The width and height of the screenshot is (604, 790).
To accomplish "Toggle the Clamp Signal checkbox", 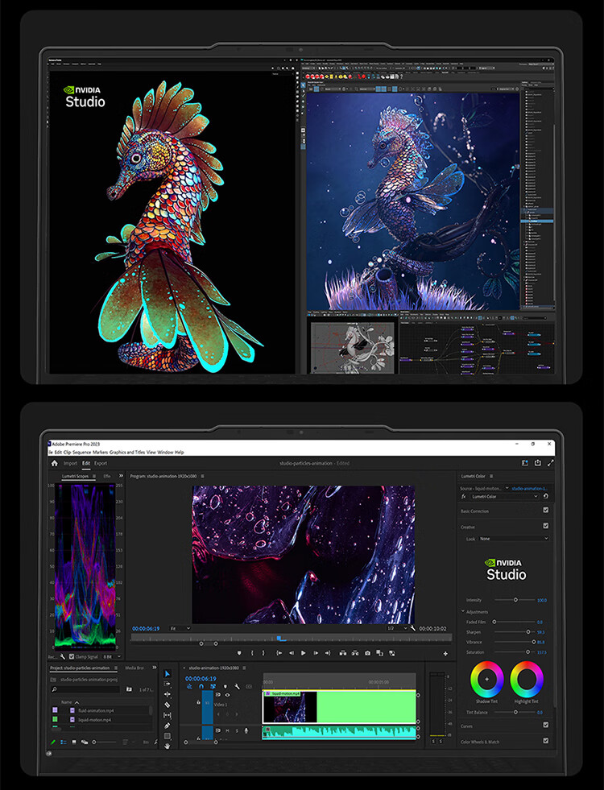I will coord(72,657).
